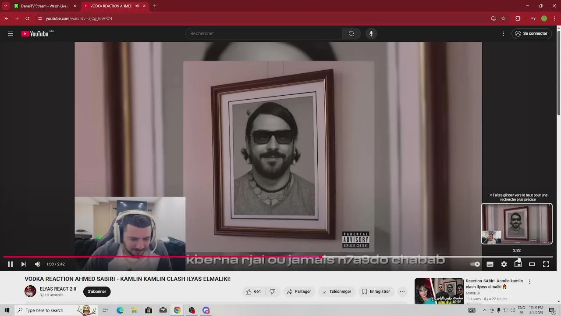Viewport: 561px width, 316px height.
Task: Launch Microsoft Edge from taskbar
Action: point(120,310)
